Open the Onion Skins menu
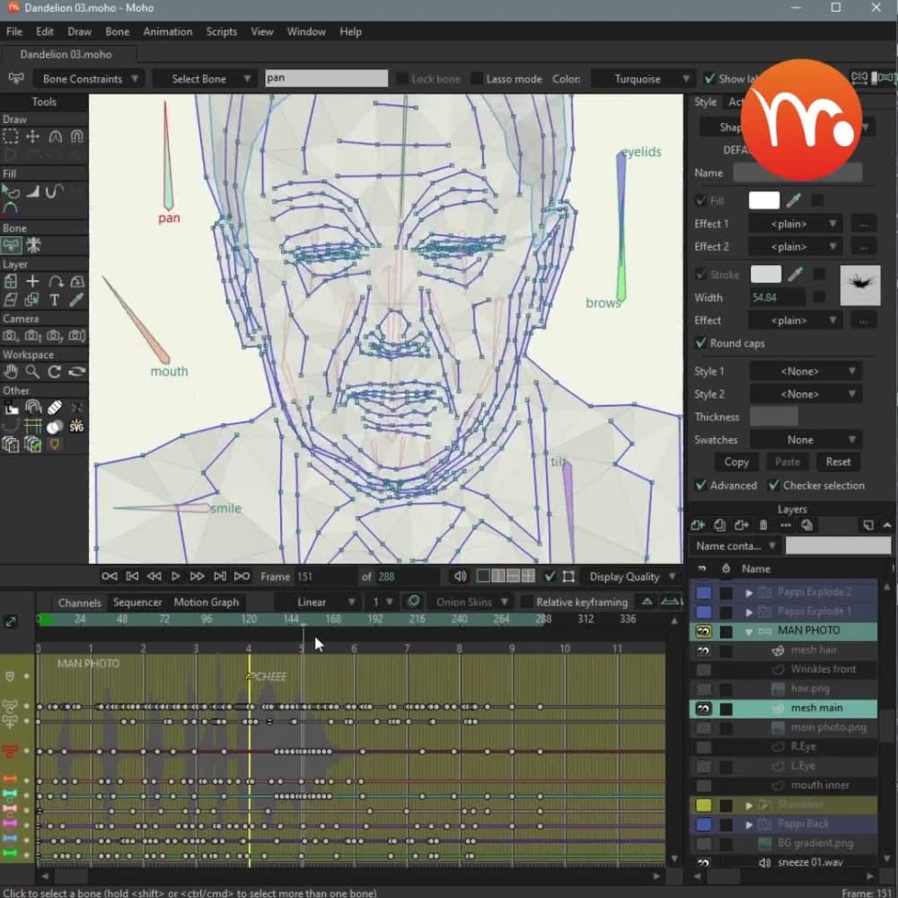Image resolution: width=898 pixels, height=898 pixels. coord(471,602)
